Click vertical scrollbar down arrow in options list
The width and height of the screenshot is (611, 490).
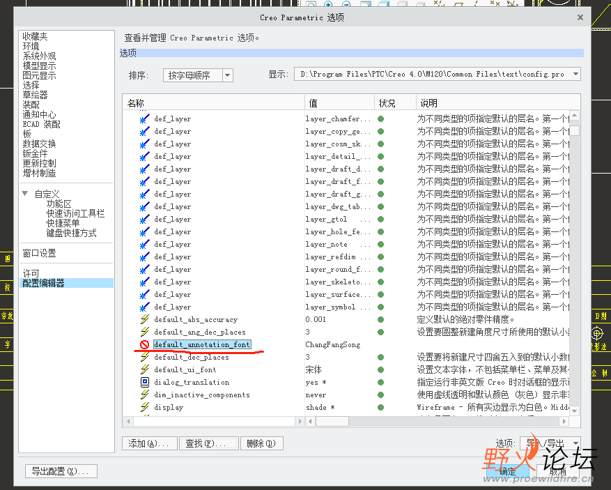coord(574,411)
